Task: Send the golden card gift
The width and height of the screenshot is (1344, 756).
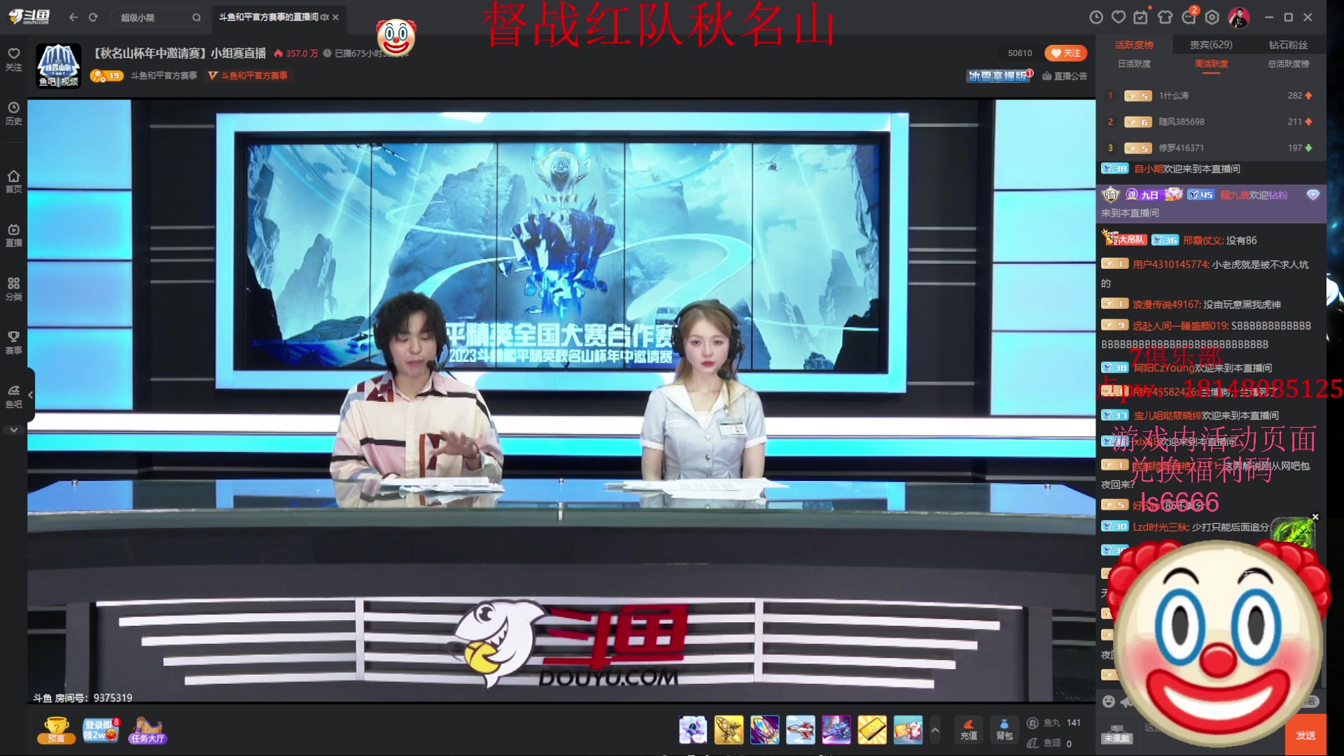Action: [871, 730]
